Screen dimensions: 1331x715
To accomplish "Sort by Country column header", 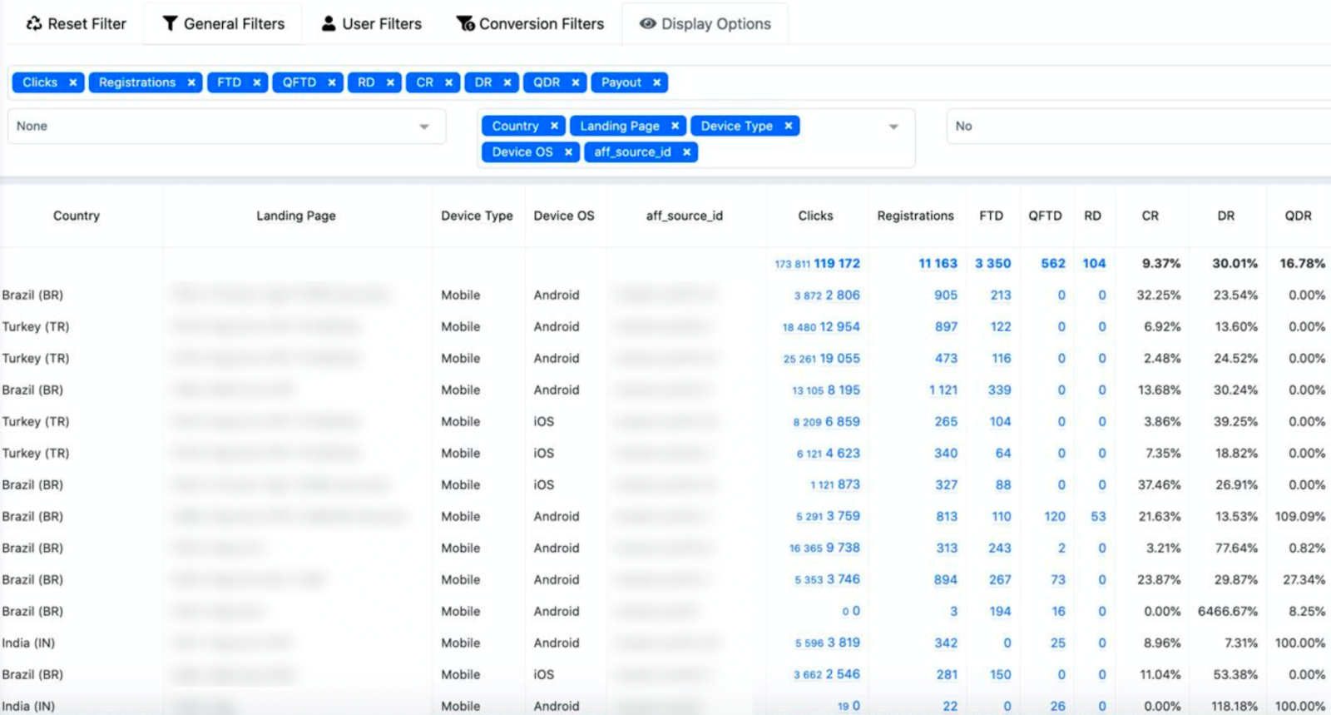I will point(77,216).
